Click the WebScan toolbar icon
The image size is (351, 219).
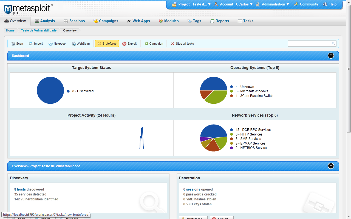[74, 44]
